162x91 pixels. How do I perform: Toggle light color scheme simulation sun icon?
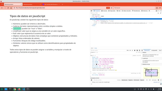(x=135, y=50)
